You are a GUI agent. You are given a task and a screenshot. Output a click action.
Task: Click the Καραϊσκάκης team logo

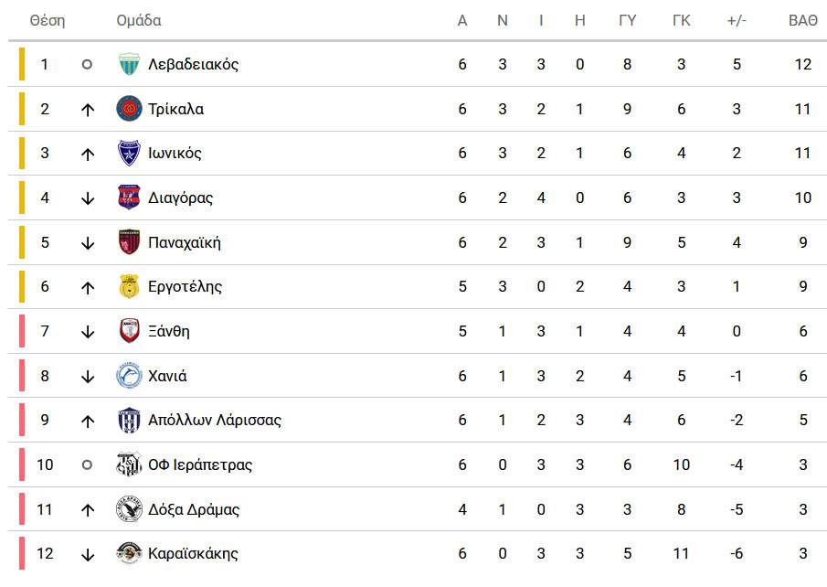[x=129, y=553]
